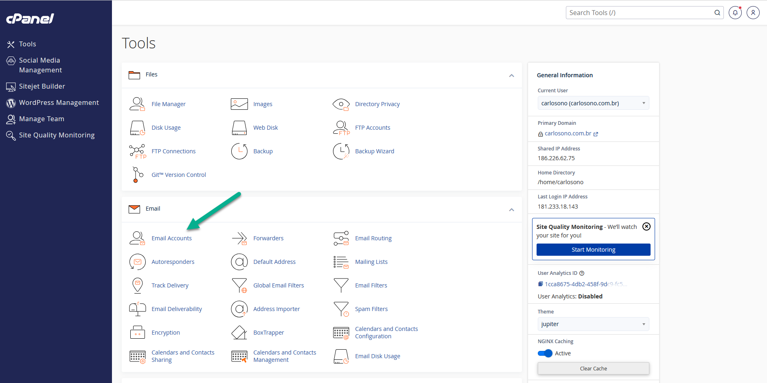This screenshot has width=767, height=383.
Task: Open Site Quality Monitoring in sidebar
Action: tap(57, 135)
